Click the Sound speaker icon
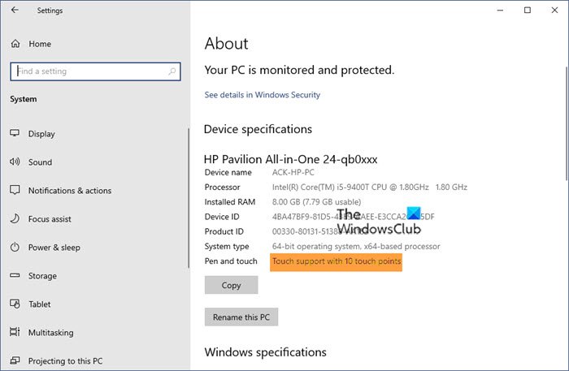Screen dimensions: 569x371 [15, 162]
